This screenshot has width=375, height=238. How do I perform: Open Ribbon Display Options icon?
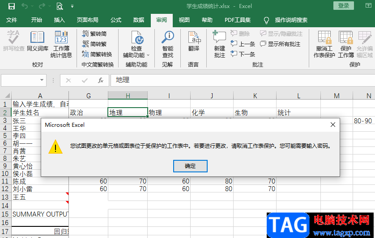pyautogui.click(x=369, y=6)
